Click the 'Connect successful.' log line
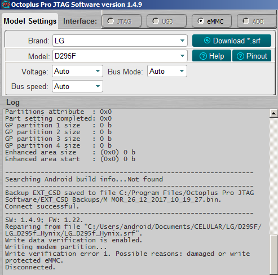This screenshot has width=278, height=275. 42,206
